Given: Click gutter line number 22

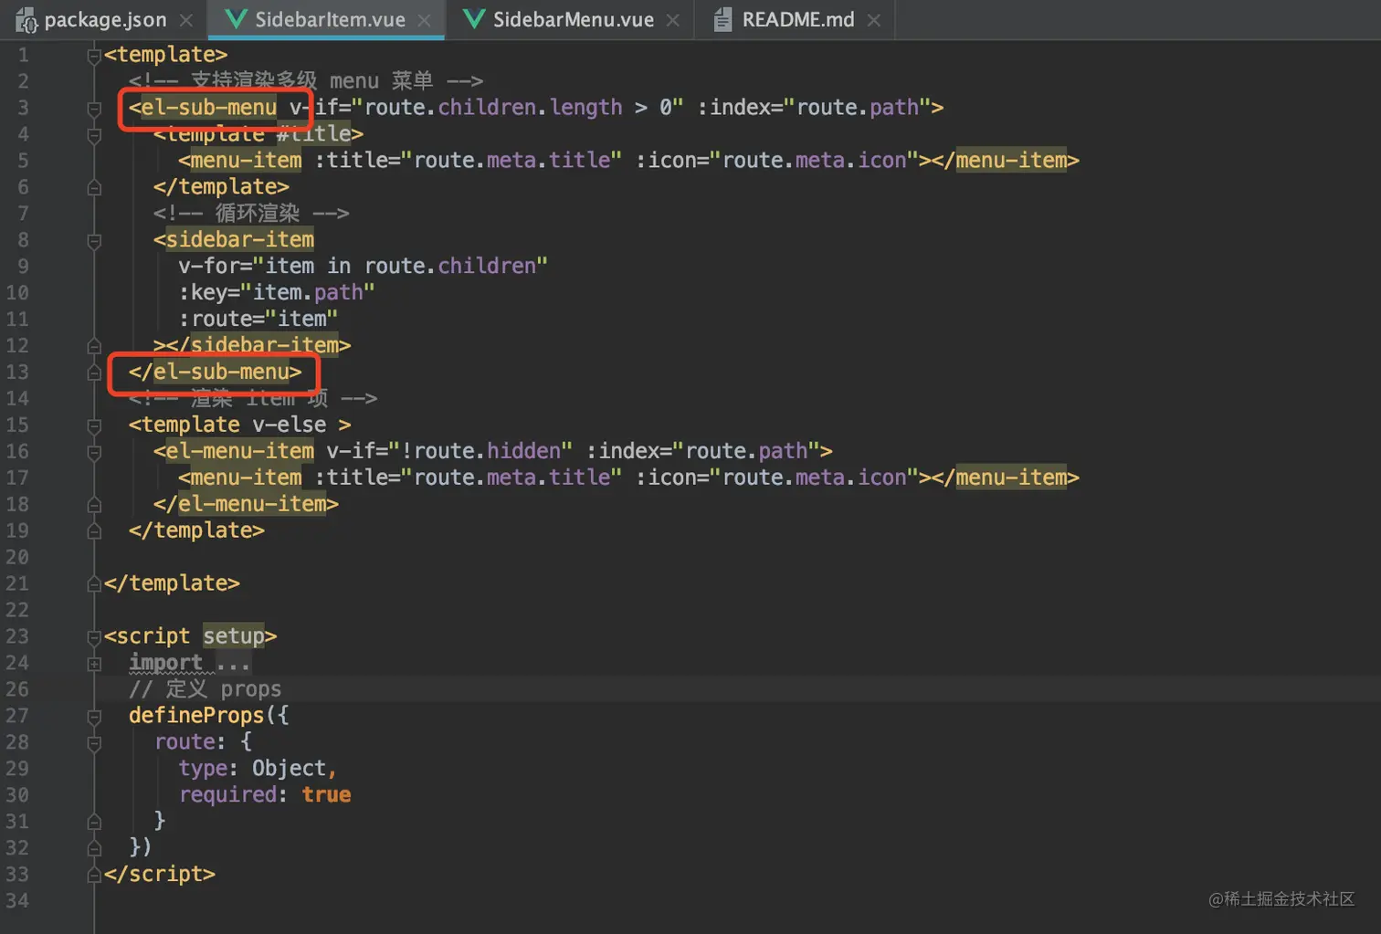Looking at the screenshot, I should [x=17, y=610].
